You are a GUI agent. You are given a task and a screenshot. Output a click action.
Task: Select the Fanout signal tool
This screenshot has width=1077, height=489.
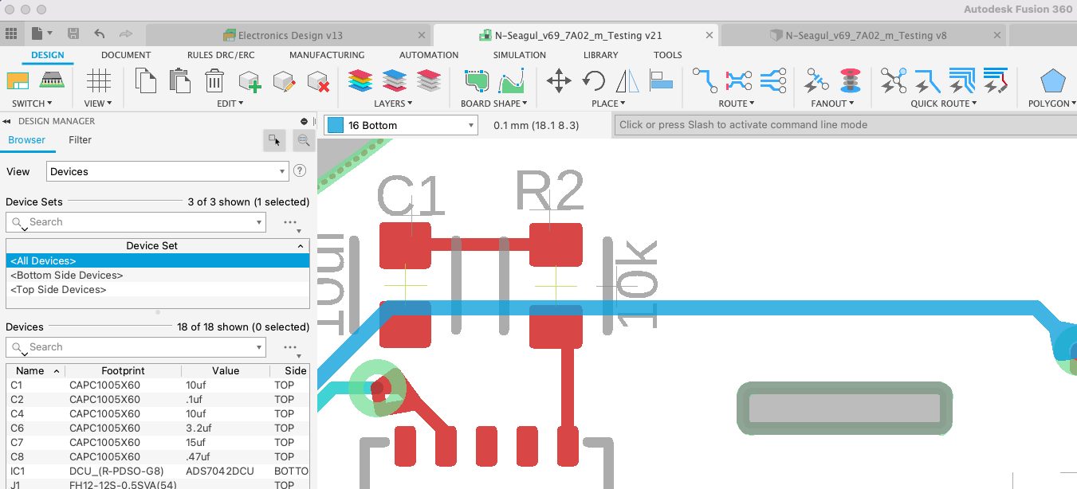[816, 80]
